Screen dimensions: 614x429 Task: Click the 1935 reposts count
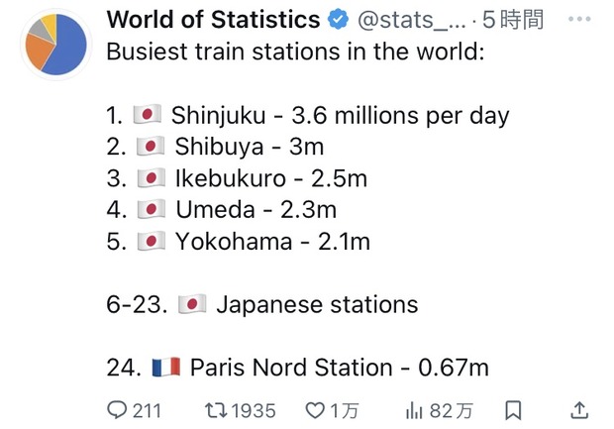pos(254,411)
